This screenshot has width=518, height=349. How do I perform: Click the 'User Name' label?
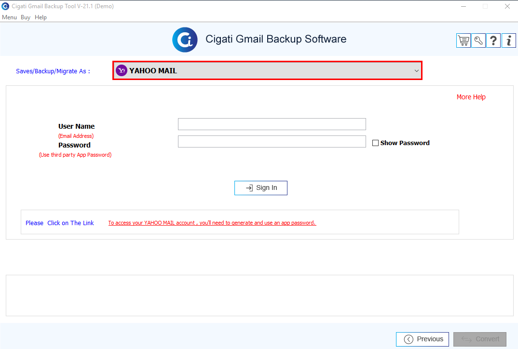point(76,126)
